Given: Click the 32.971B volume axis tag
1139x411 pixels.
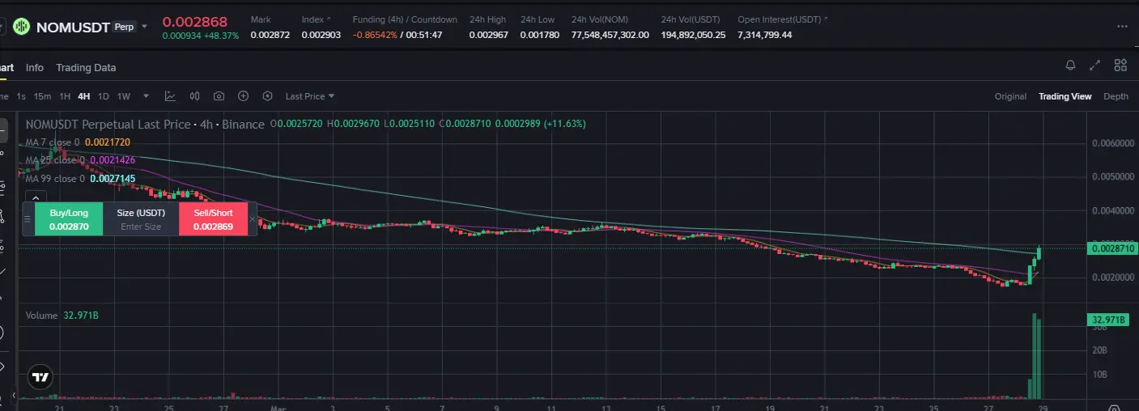Looking at the screenshot, I should pyautogui.click(x=1108, y=320).
